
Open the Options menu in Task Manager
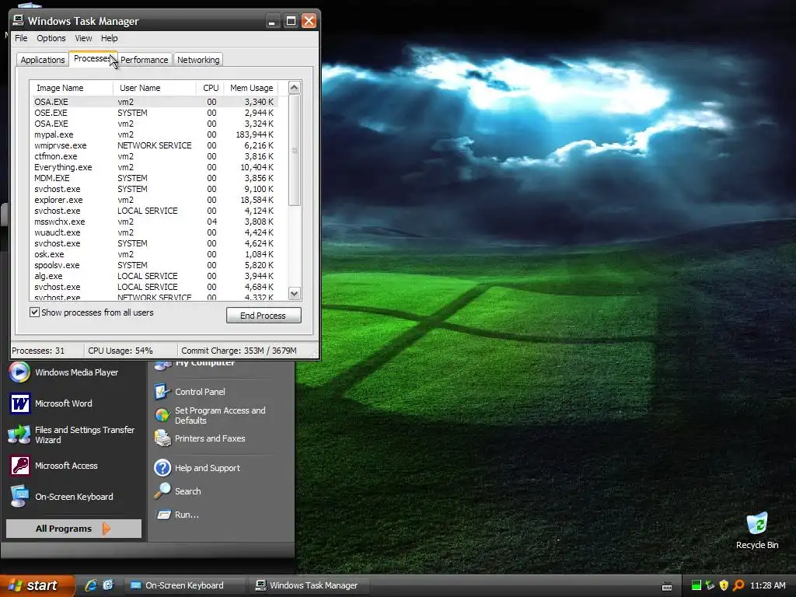point(51,38)
